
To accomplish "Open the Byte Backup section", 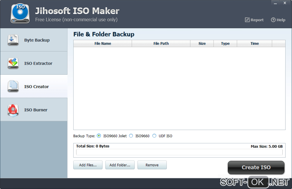I will [x=34, y=40].
